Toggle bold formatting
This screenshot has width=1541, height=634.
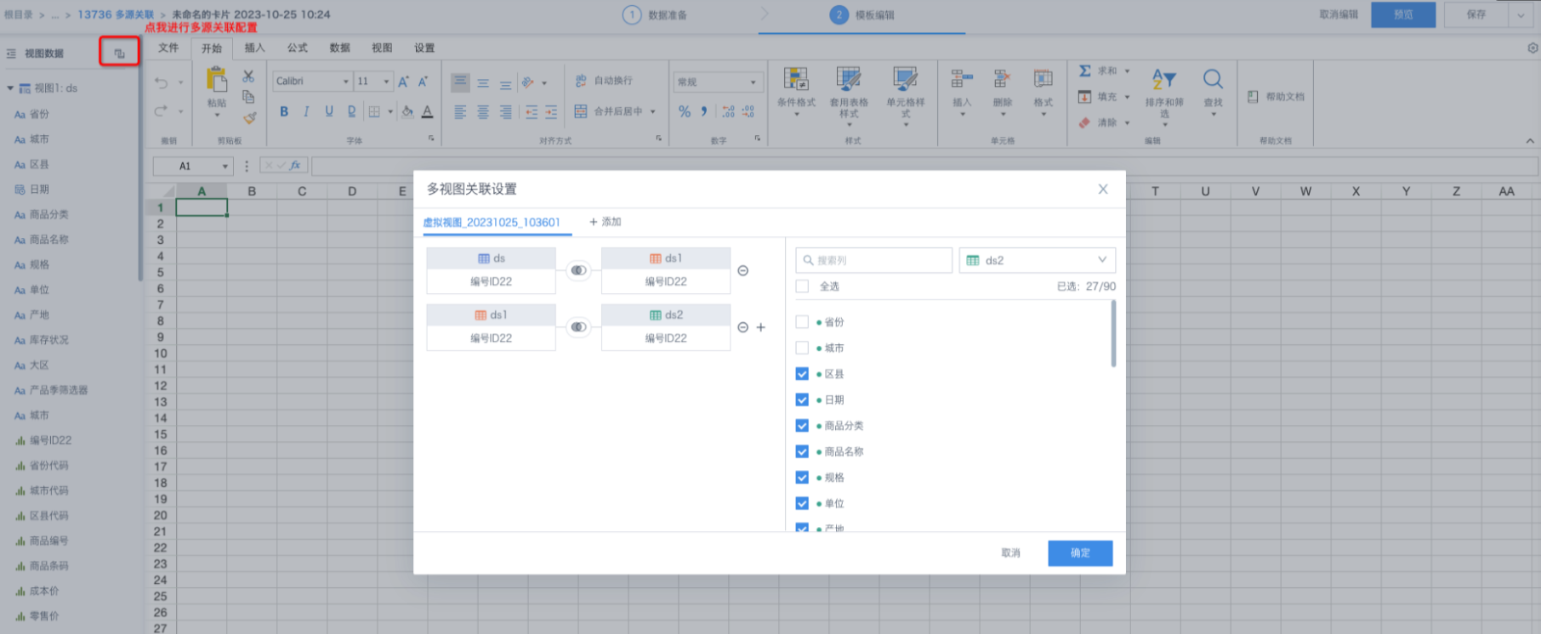click(x=284, y=111)
